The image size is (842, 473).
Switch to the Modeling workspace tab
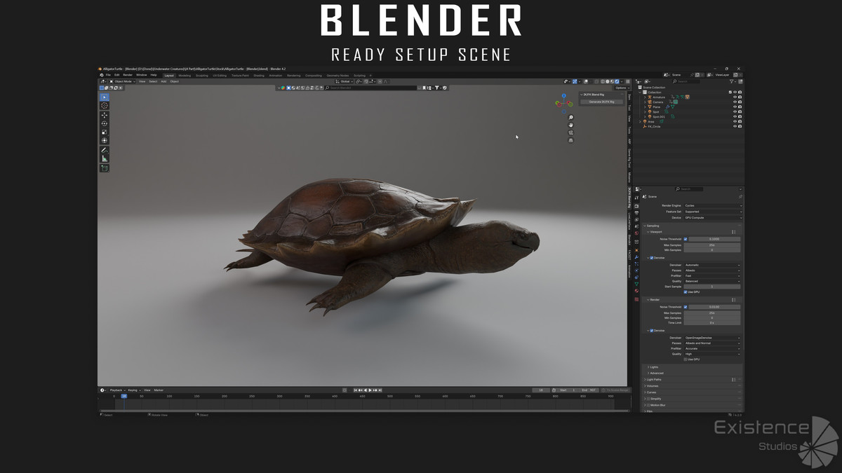[x=185, y=76]
